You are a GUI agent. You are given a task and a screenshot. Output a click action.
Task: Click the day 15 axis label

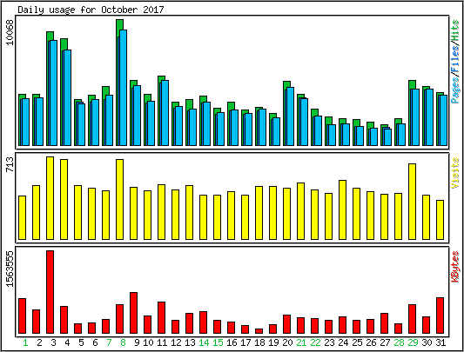218,342
